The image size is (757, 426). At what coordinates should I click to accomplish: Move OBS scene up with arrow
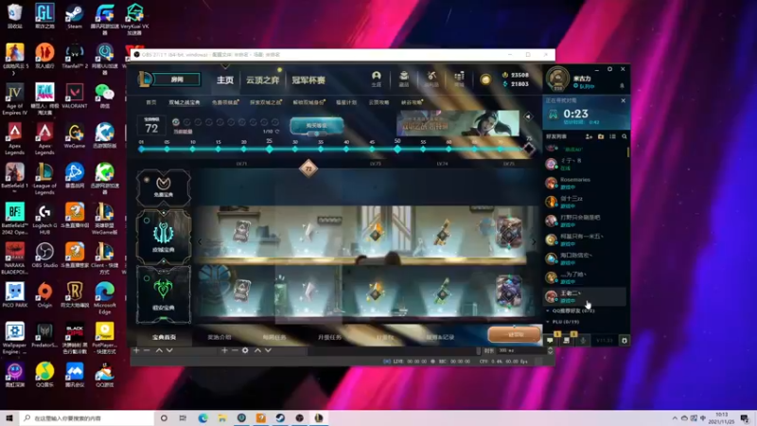159,350
